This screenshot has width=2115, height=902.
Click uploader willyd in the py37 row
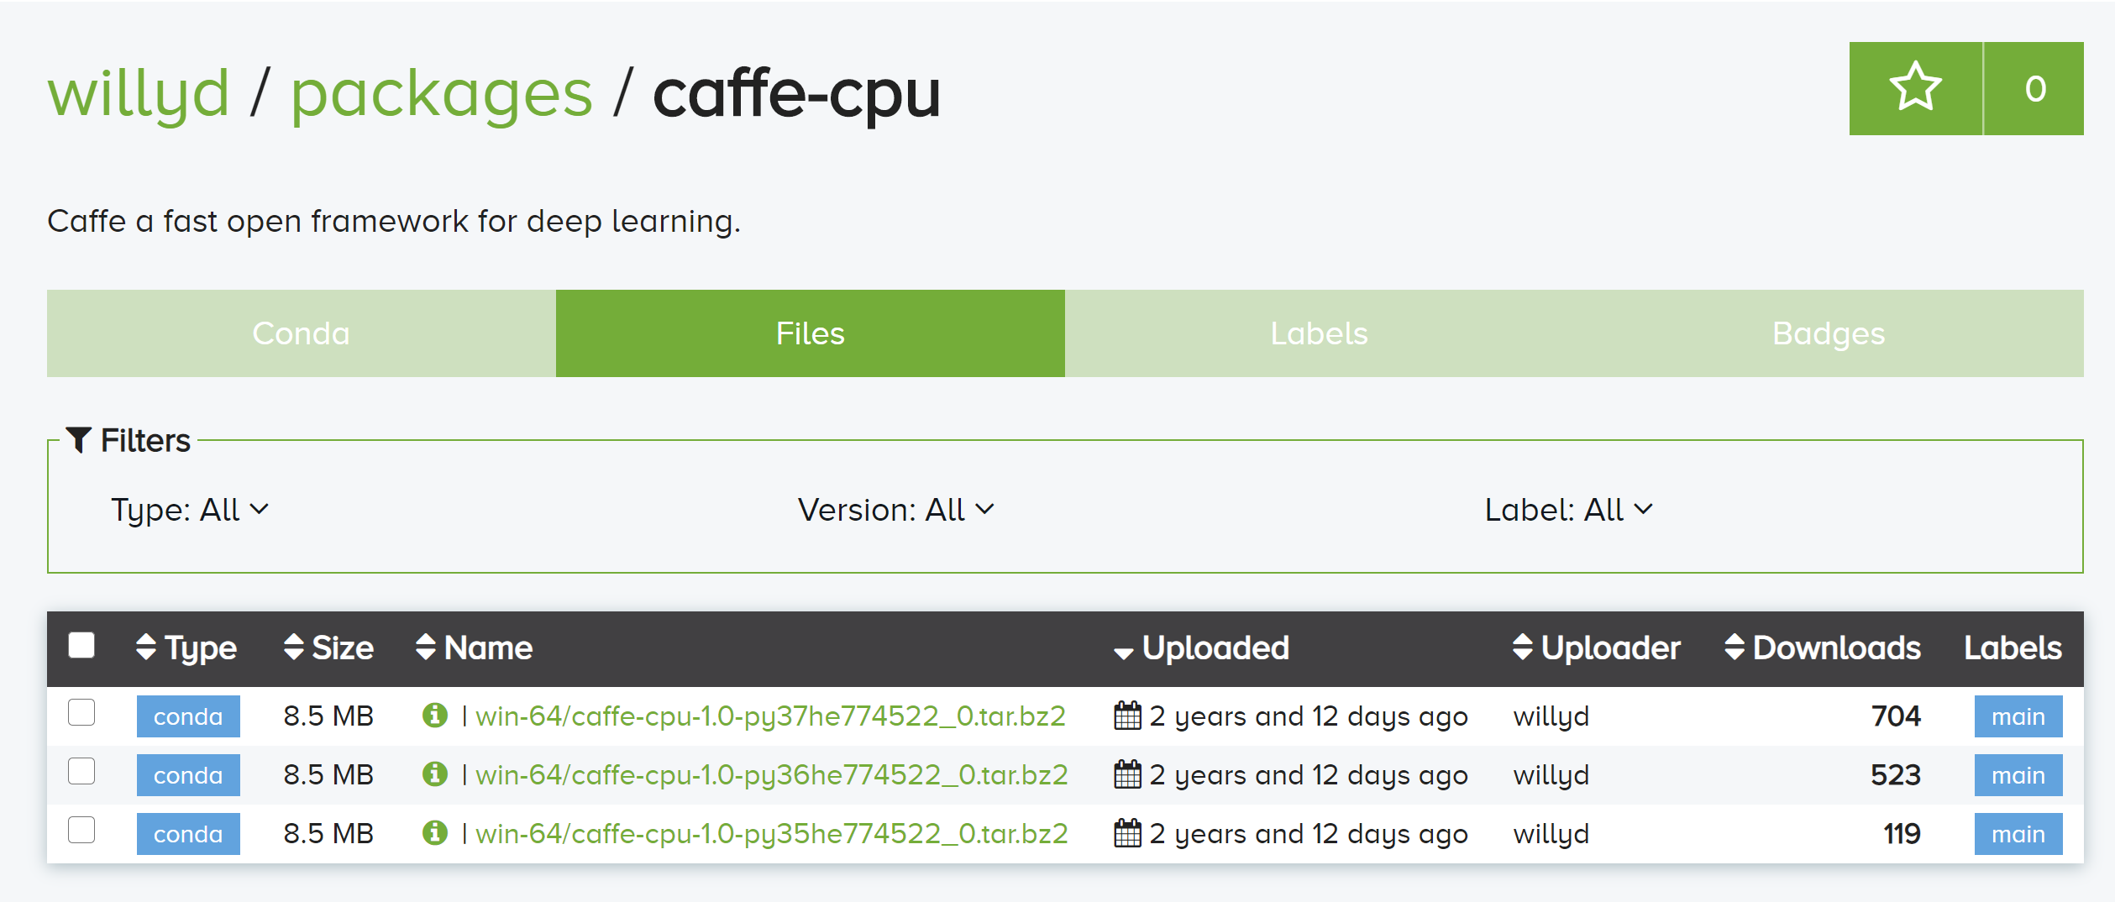coord(1551,716)
